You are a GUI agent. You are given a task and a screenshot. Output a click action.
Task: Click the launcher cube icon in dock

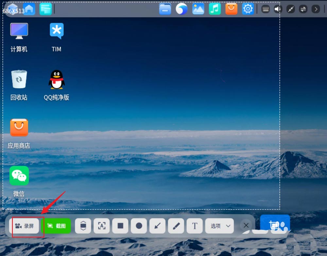tap(13, 9)
